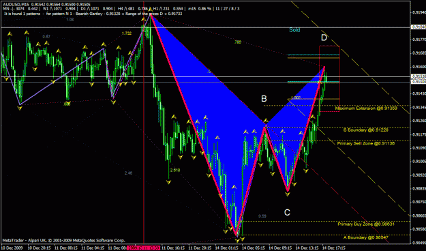Click the '11 Dec 16:15' time axis label
Screen dimensions: 426x251
coord(173,248)
